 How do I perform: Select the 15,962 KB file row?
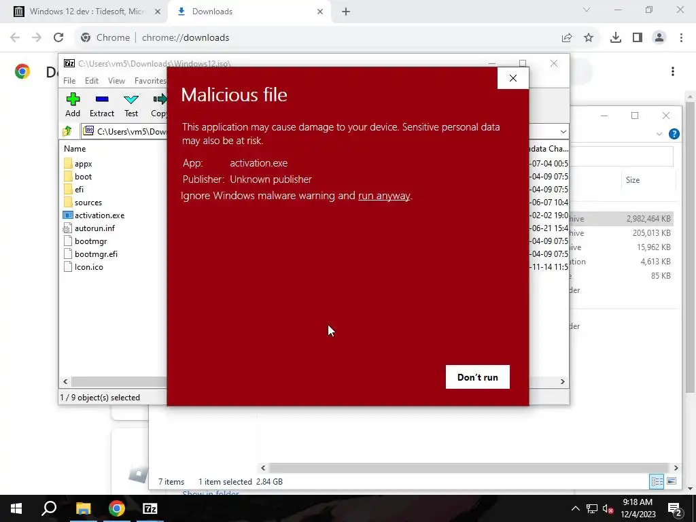click(621, 247)
